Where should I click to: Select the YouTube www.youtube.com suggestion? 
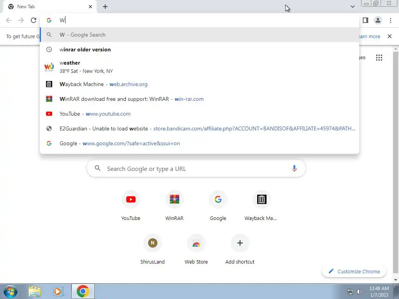pyautogui.click(x=199, y=114)
